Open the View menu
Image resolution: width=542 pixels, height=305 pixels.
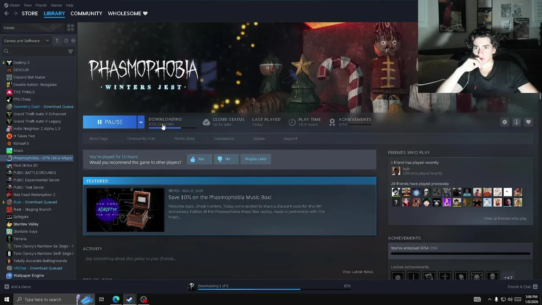coord(28,5)
